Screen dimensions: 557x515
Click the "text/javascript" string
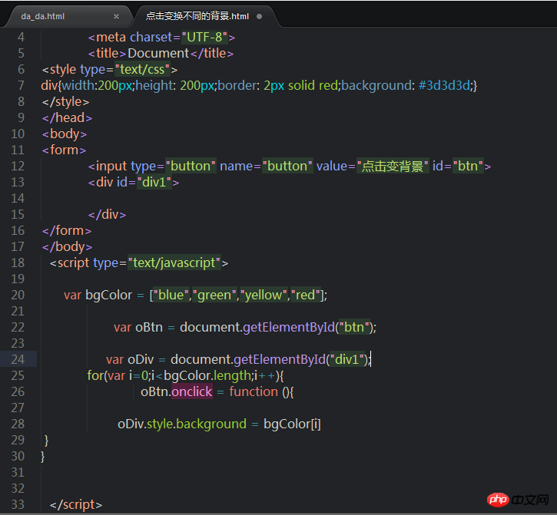[174, 263]
